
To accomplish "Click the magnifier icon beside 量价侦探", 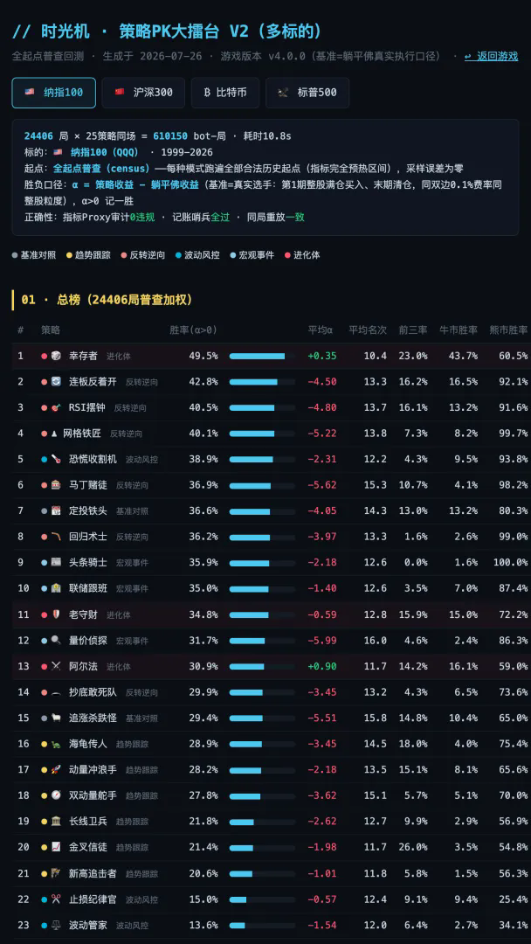I will click(55, 641).
